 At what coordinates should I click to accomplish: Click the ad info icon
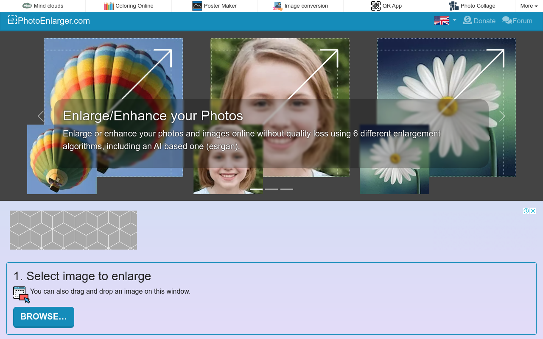click(x=526, y=211)
